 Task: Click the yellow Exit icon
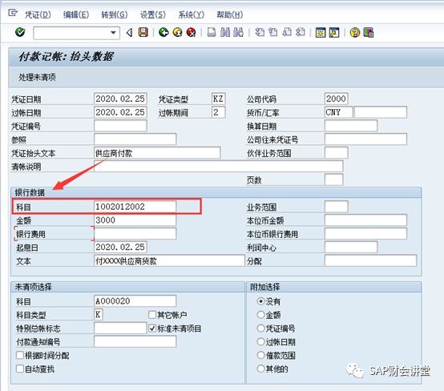tap(178, 32)
